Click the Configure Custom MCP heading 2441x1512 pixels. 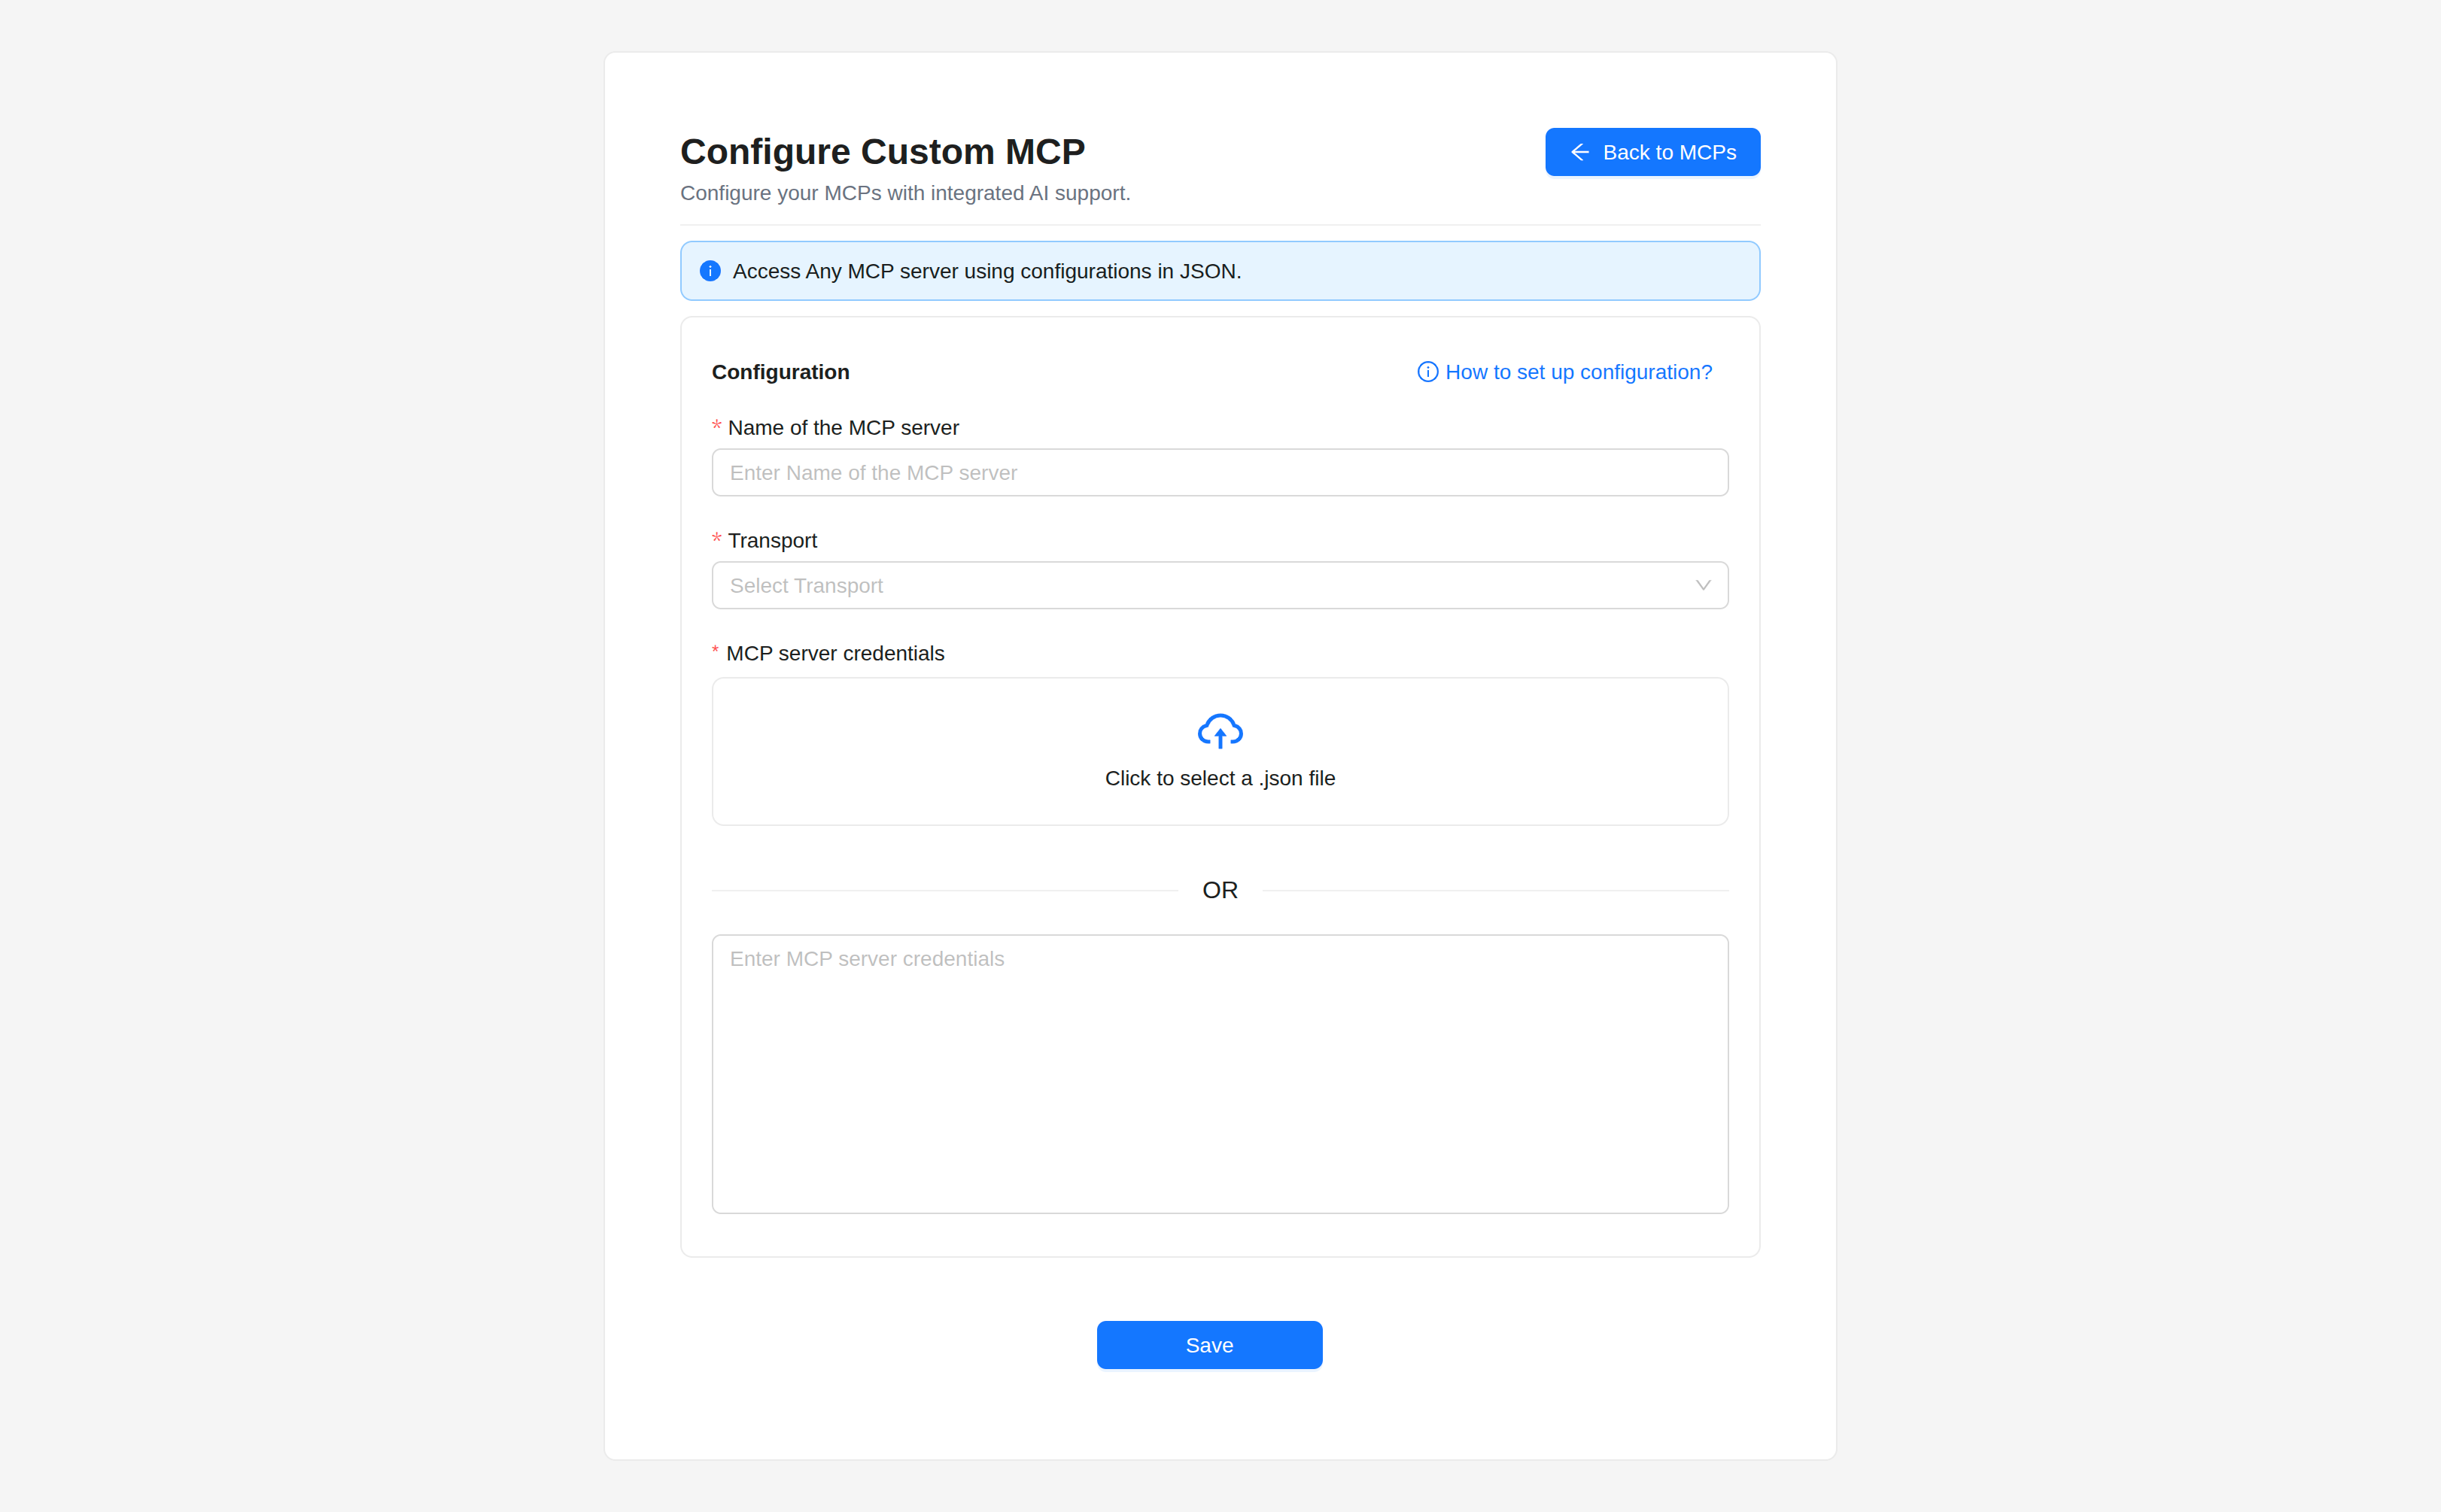(x=882, y=152)
